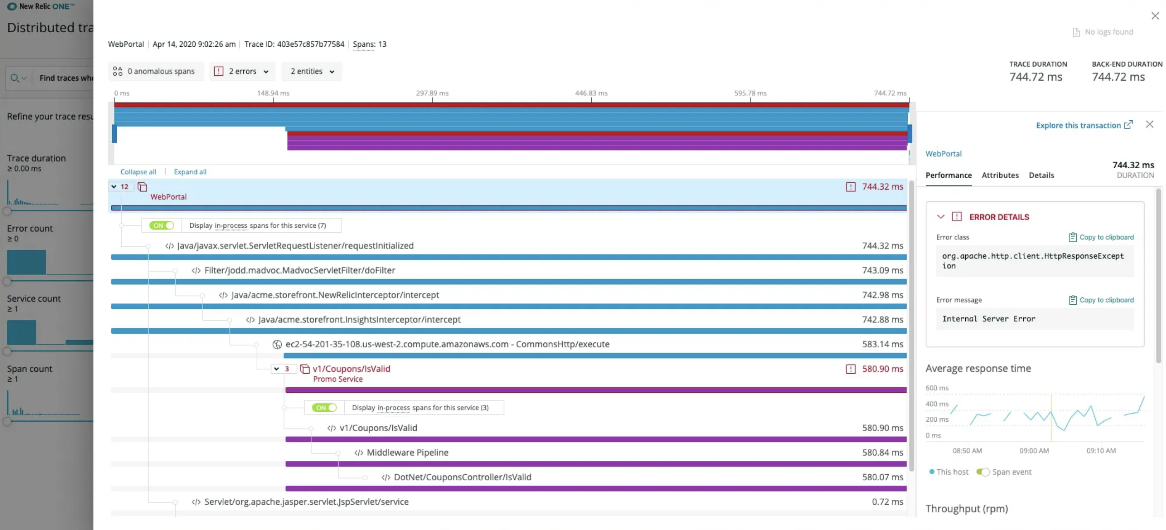Open the 2 entities dropdown
The height and width of the screenshot is (530, 1166).
[x=312, y=72]
